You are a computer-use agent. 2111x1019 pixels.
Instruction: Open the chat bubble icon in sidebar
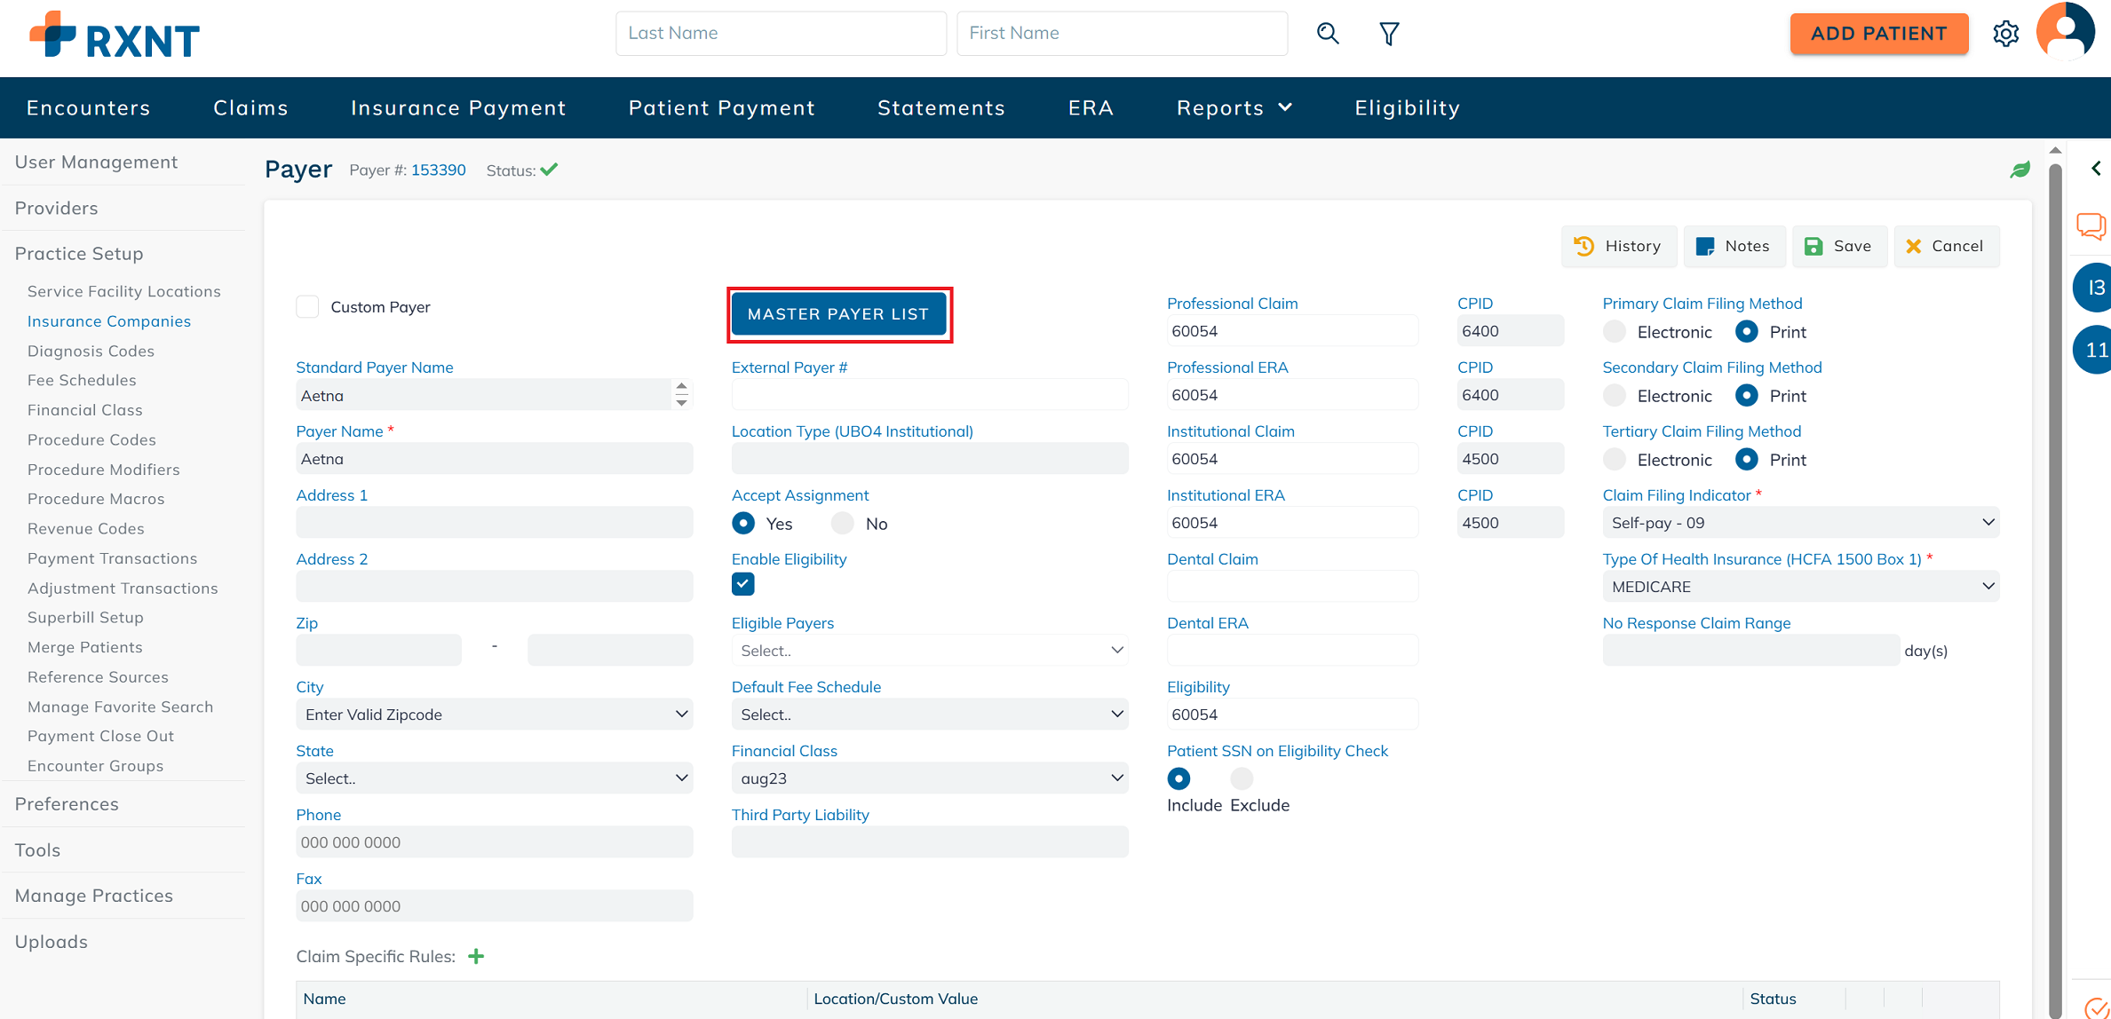[2091, 225]
